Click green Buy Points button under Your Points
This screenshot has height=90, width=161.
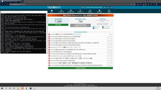[58, 25]
